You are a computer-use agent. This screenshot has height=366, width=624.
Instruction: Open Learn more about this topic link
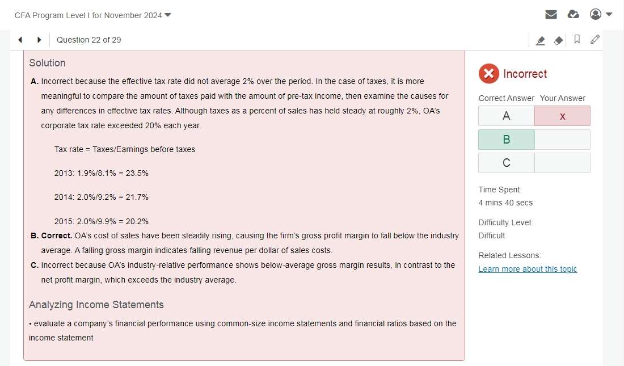click(528, 269)
